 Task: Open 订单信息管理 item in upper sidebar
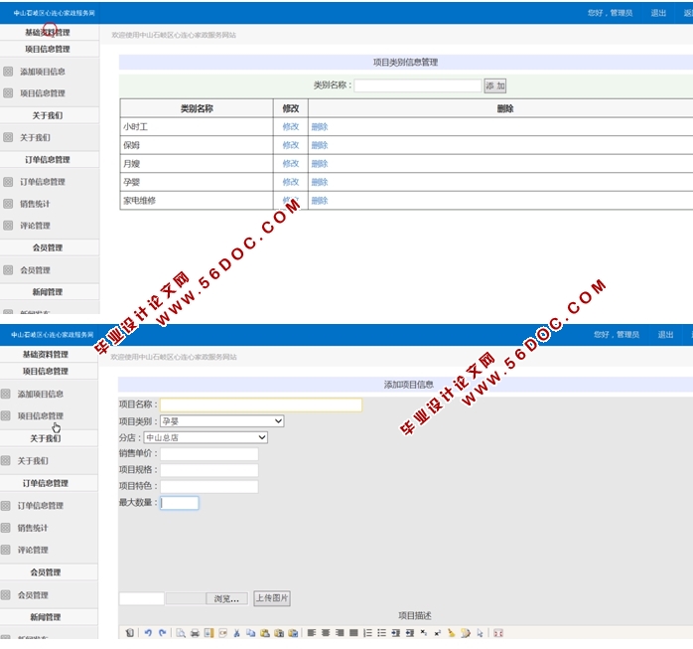pos(43,182)
